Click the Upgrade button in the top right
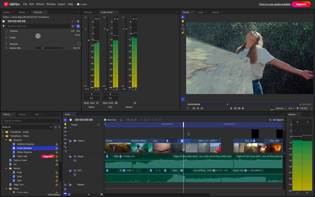 pos(301,4)
